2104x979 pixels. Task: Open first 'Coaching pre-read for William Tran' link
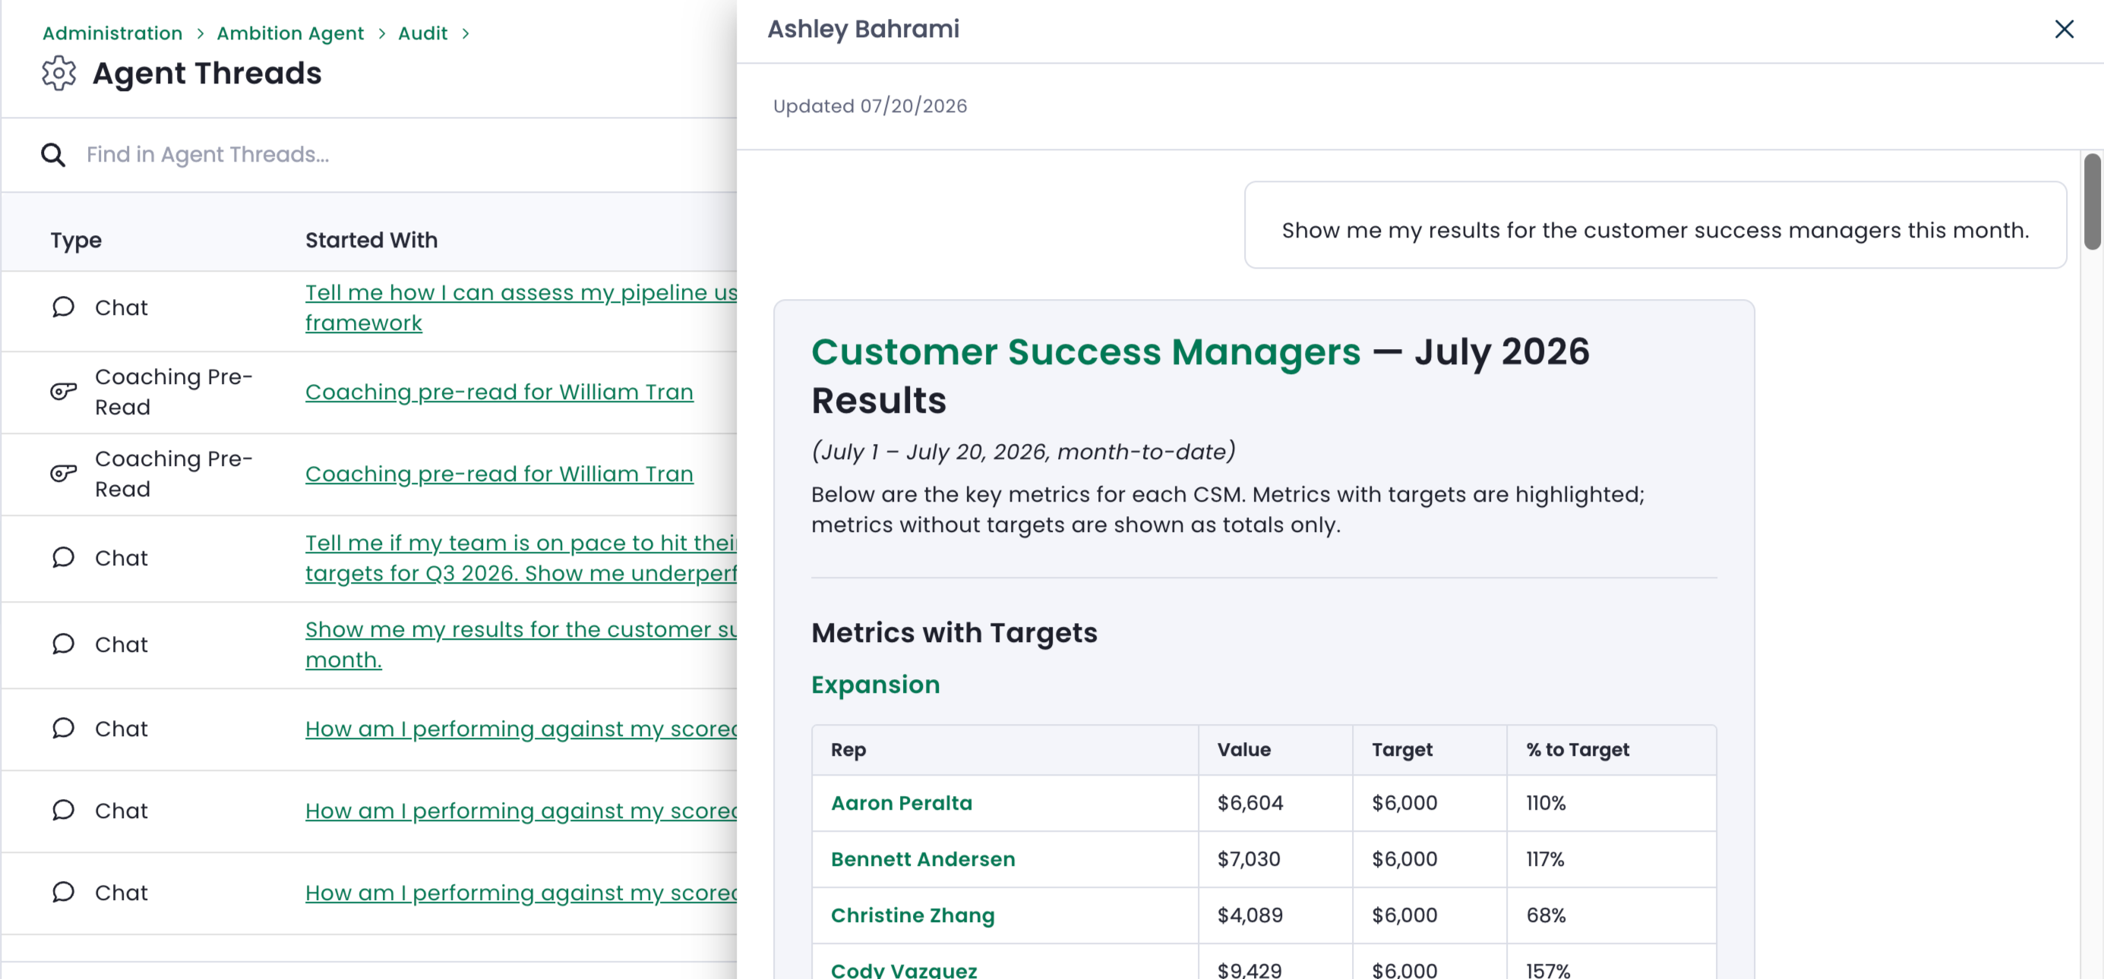(x=499, y=392)
